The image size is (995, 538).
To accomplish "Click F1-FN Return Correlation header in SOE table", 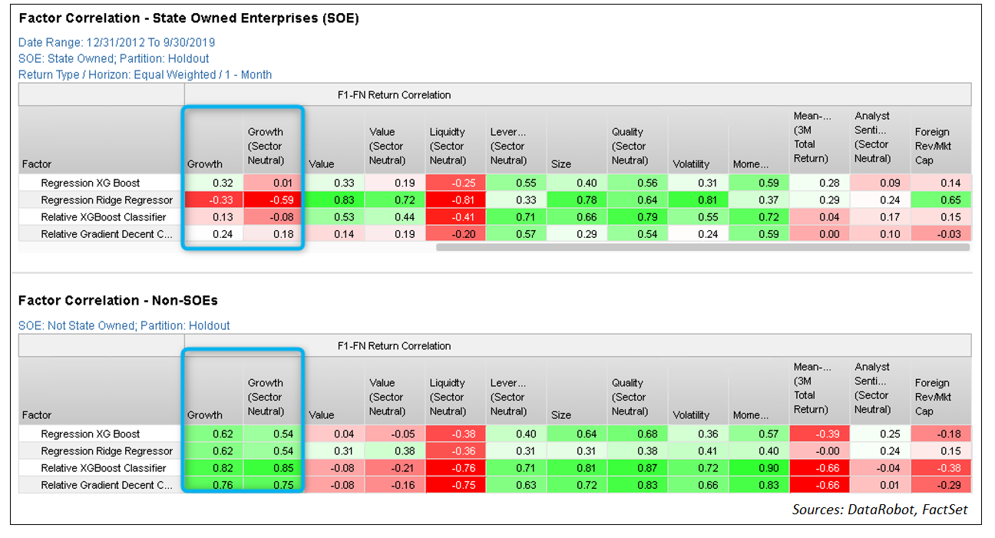I will pos(394,95).
